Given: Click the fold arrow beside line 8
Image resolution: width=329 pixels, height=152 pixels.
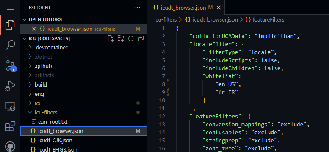Looking at the screenshot, I should click(x=168, y=80).
